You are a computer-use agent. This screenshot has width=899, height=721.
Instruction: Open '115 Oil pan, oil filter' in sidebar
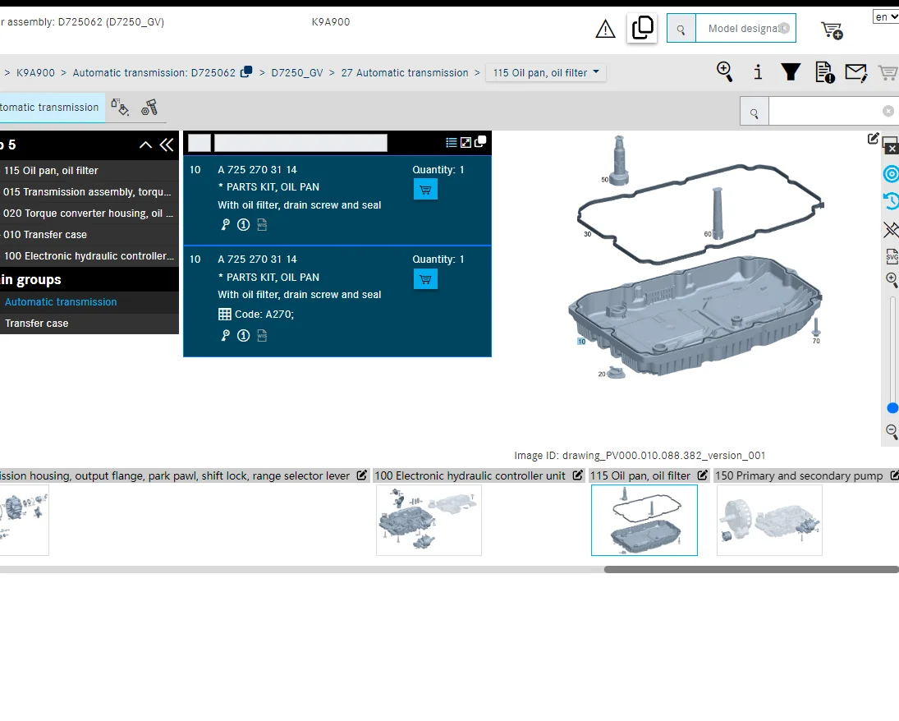click(89, 170)
